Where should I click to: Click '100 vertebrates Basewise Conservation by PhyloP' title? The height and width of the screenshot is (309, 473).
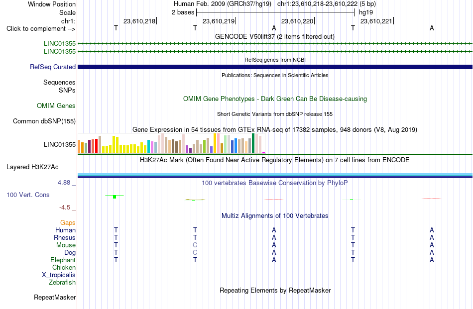pyautogui.click(x=275, y=183)
